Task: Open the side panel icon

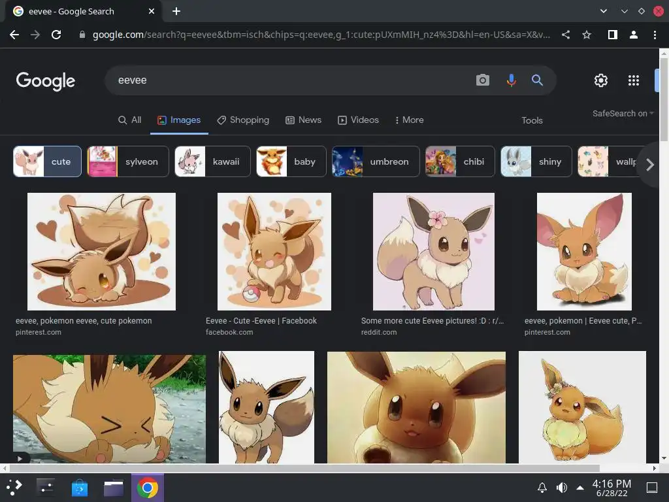Action: click(x=613, y=35)
